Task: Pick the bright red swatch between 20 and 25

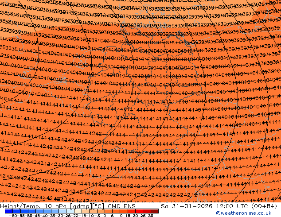Action: (x=139, y=211)
